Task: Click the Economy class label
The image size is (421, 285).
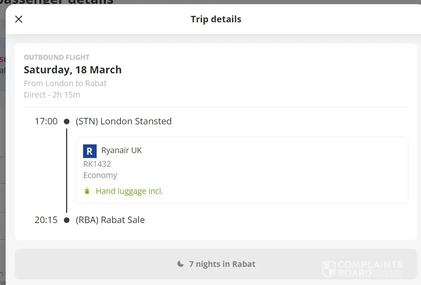Action: click(100, 175)
